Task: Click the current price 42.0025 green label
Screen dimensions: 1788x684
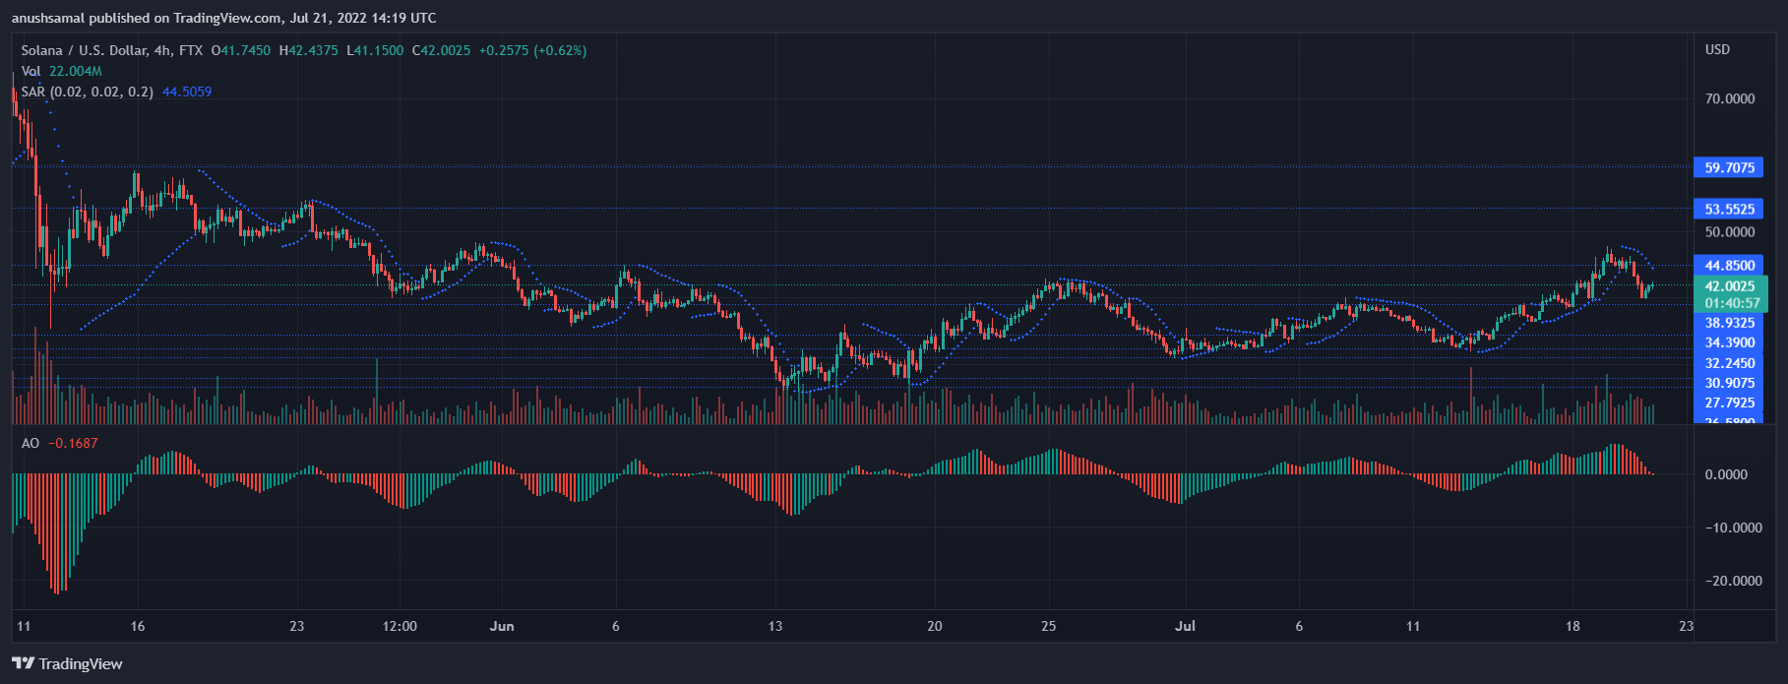Action: click(x=1729, y=286)
